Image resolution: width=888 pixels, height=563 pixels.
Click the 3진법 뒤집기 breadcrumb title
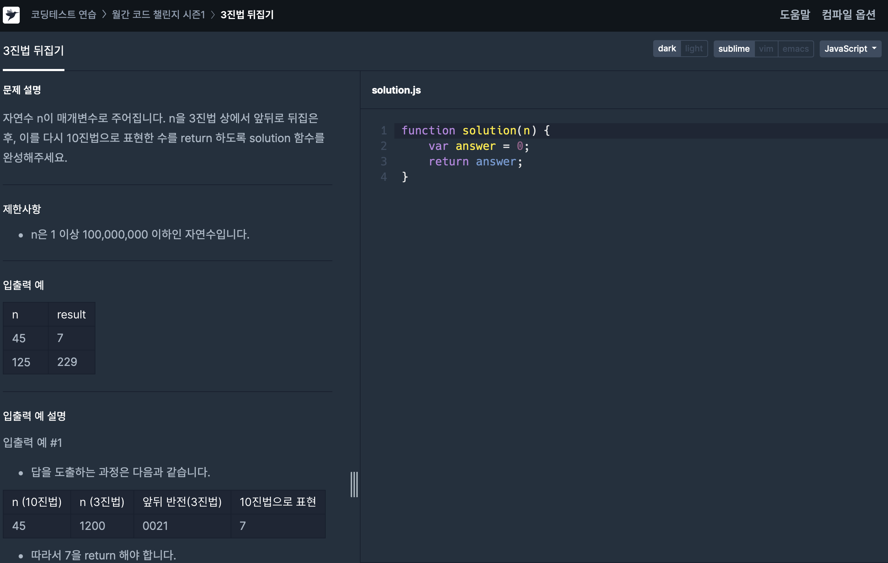click(247, 15)
